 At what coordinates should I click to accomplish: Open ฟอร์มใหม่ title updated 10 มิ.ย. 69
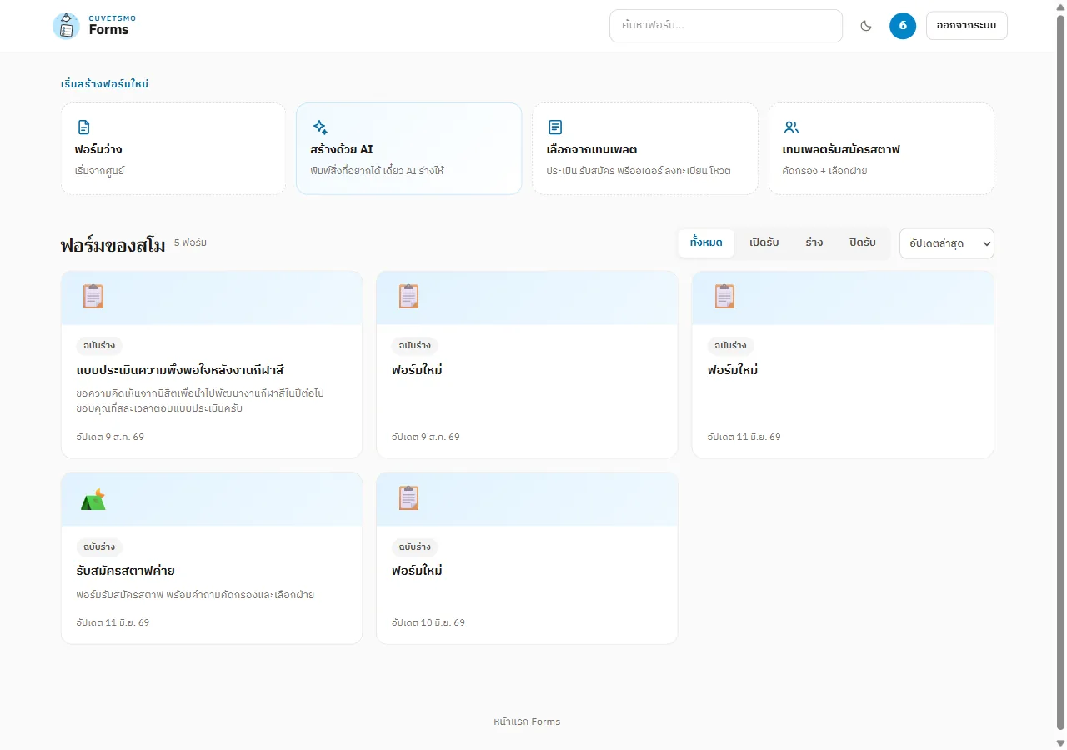pos(417,572)
